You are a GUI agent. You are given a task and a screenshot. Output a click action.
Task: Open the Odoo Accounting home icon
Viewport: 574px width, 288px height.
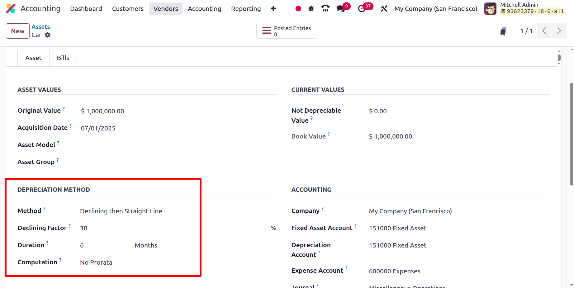click(11, 8)
